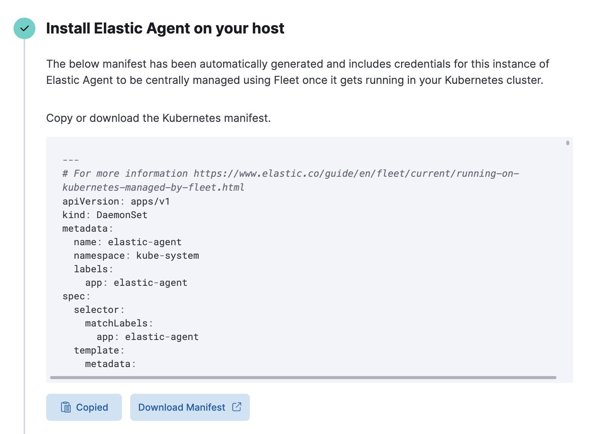
Task: Click the vertical scrollbar thumb in code block
Action: 567,143
